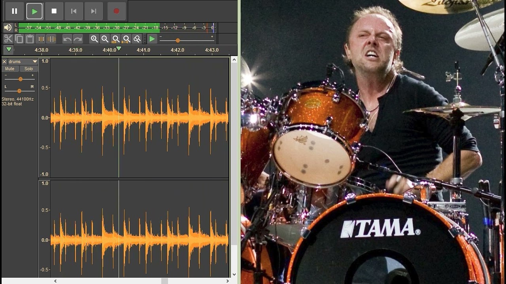Click the vertical scrollbar up arrow
This screenshot has width=506, height=284.
pos(234,60)
